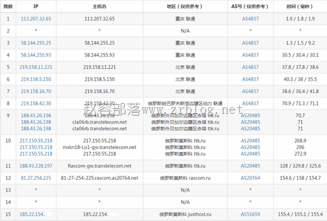Select the hop number 7 cell
Screen dimensions: 327x221
click(x=8, y=91)
